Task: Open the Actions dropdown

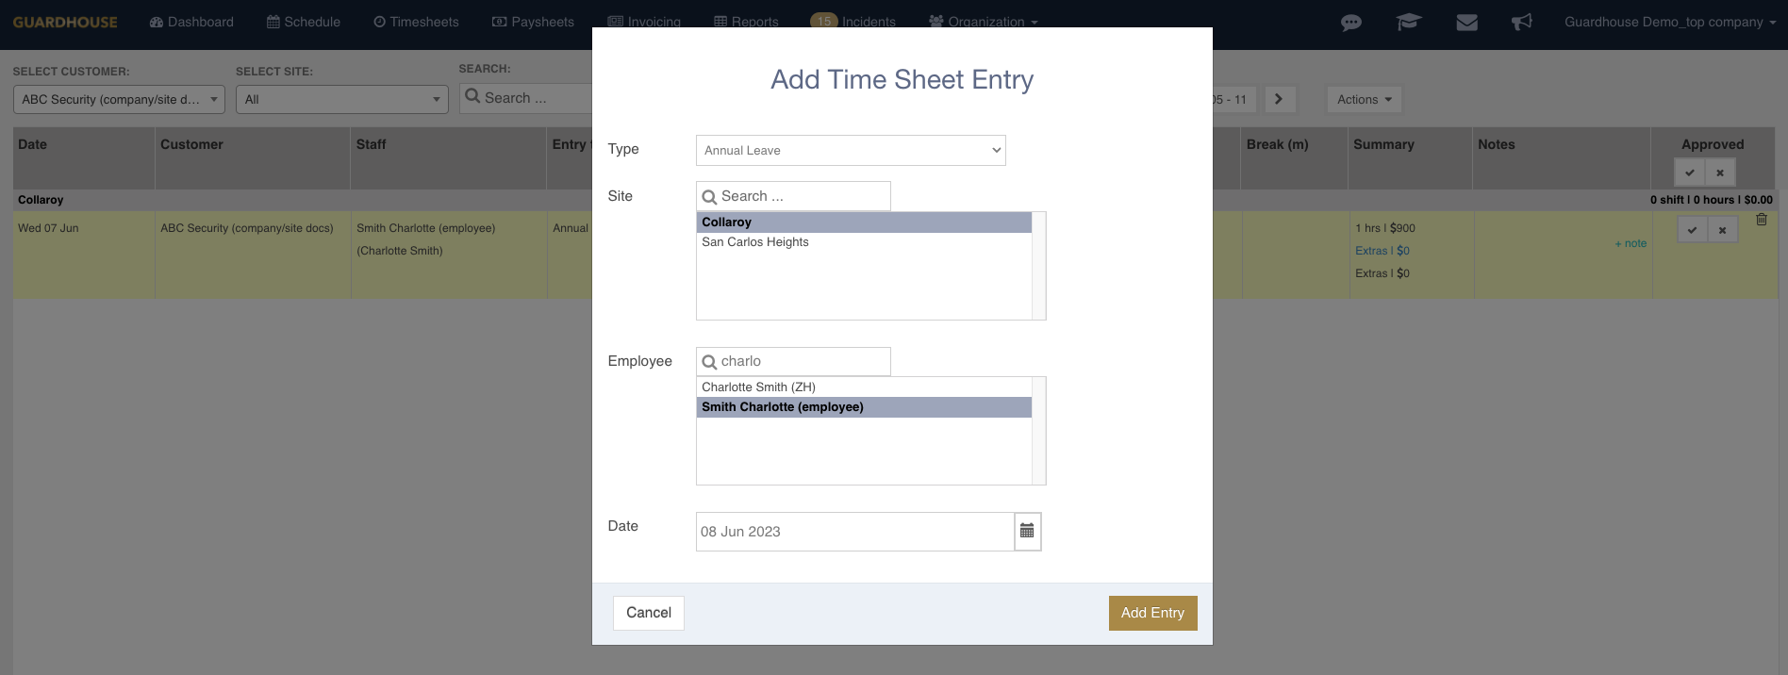Action: 1364,99
